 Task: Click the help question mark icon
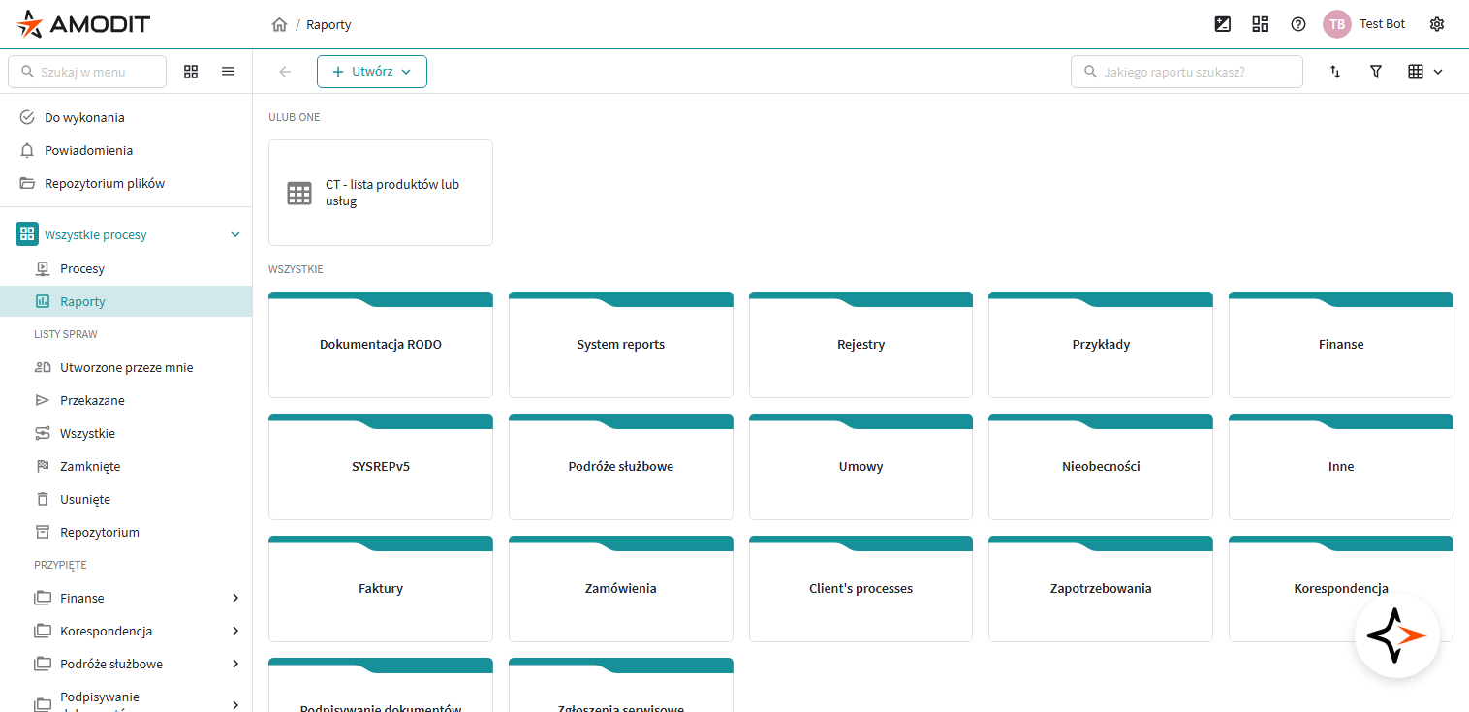pyautogui.click(x=1298, y=24)
